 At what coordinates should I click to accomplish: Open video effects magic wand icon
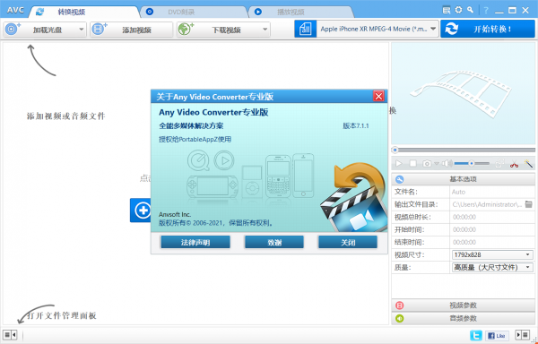[x=528, y=163]
